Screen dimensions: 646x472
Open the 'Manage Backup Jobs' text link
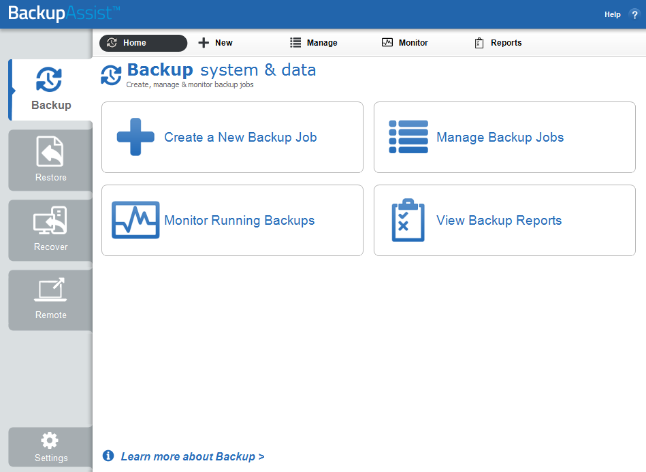click(x=500, y=138)
